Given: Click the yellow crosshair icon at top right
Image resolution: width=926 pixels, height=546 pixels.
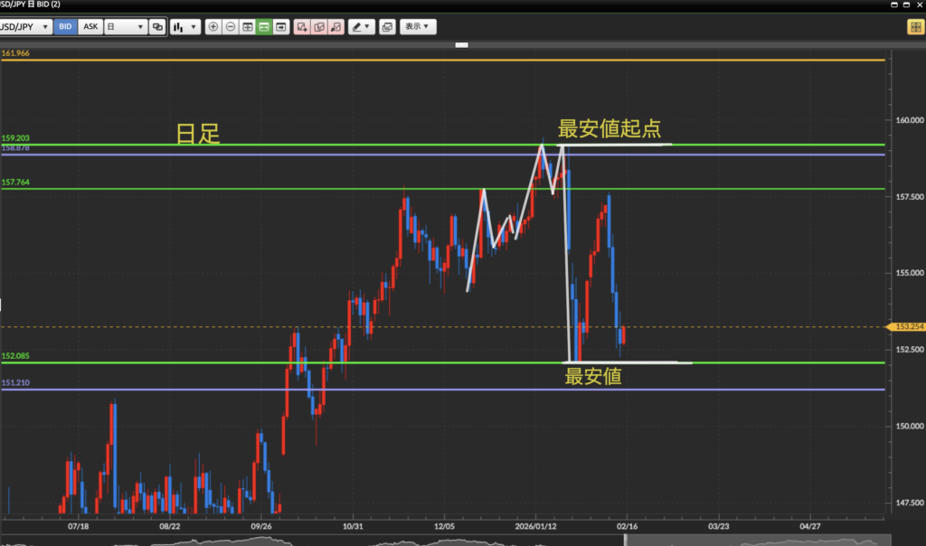Looking at the screenshot, I should point(914,27).
